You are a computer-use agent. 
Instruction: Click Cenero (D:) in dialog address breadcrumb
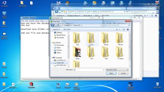click(77, 25)
